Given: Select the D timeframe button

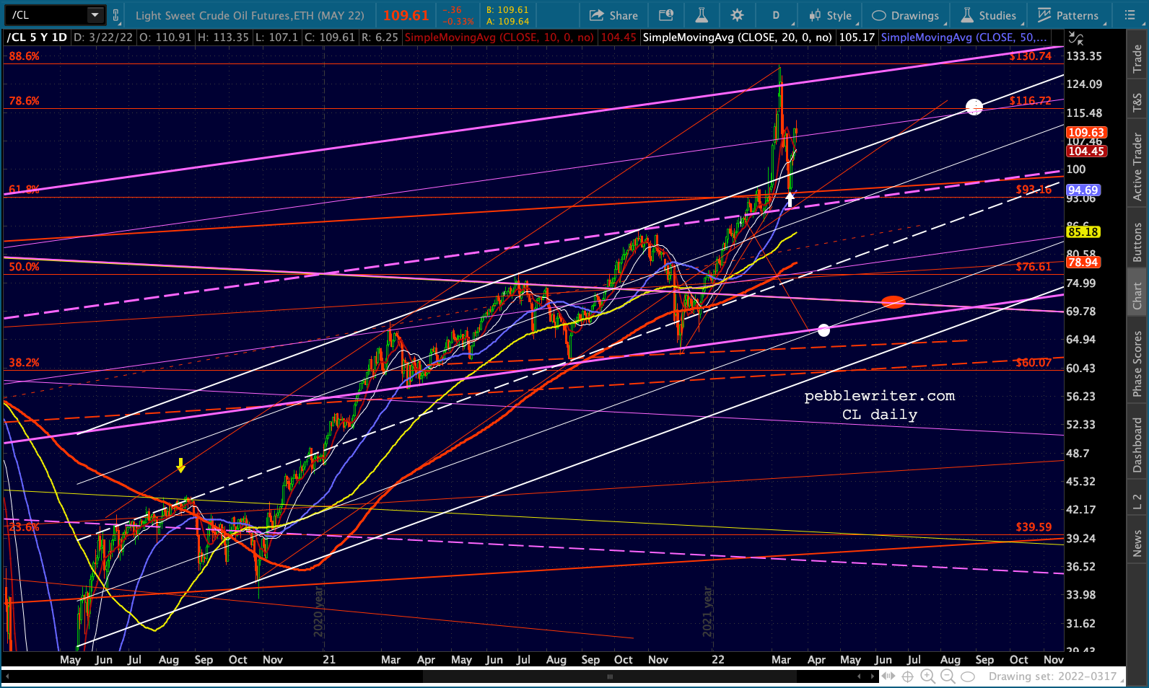Looking at the screenshot, I should (776, 15).
